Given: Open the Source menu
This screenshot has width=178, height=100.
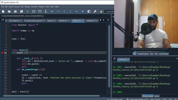Looking at the screenshot, I should click(17, 7).
